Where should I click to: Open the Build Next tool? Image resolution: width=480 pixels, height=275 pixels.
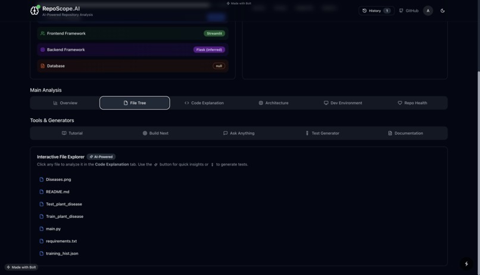155,133
